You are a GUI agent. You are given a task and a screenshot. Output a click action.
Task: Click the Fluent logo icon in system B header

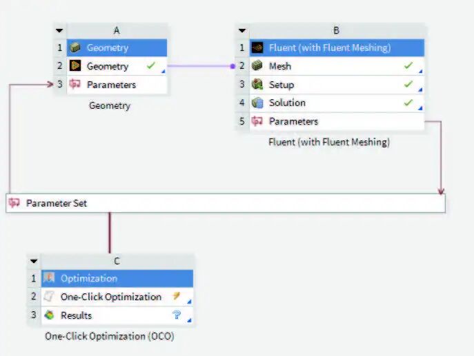(x=257, y=48)
